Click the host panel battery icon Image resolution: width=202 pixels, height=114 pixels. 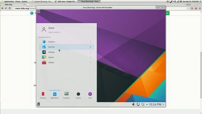point(181,1)
